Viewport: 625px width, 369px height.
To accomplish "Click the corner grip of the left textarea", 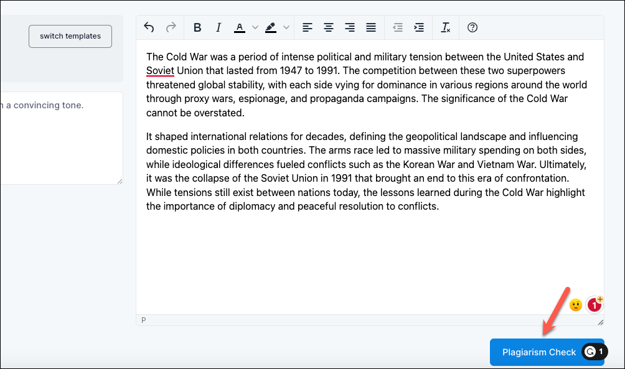I will click(x=120, y=181).
